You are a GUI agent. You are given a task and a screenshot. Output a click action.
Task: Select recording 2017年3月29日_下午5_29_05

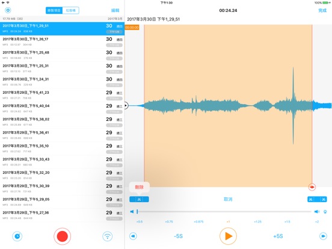click(63, 202)
